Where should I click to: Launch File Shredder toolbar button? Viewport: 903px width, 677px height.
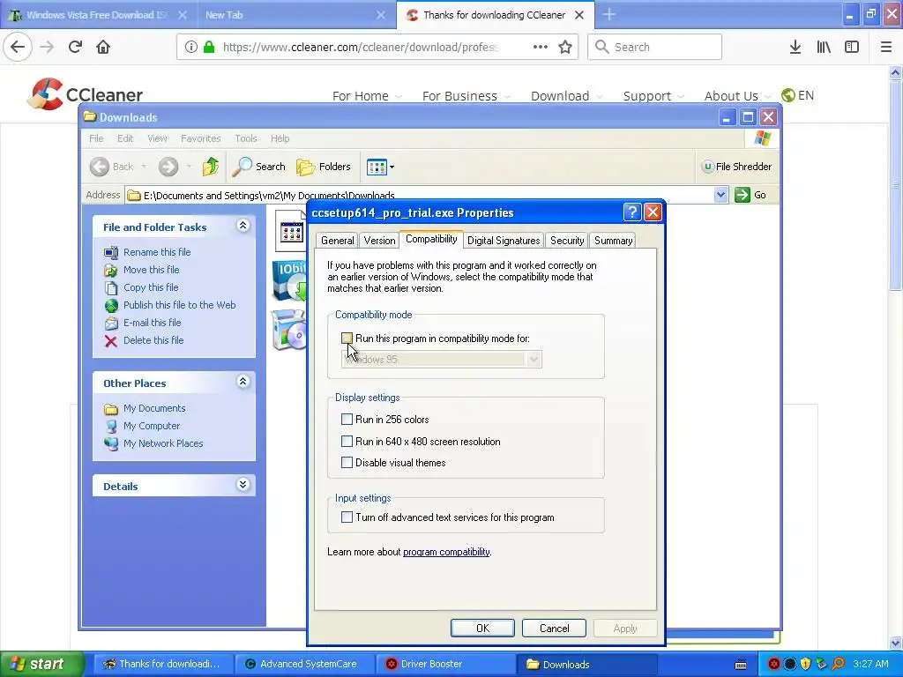(x=736, y=167)
